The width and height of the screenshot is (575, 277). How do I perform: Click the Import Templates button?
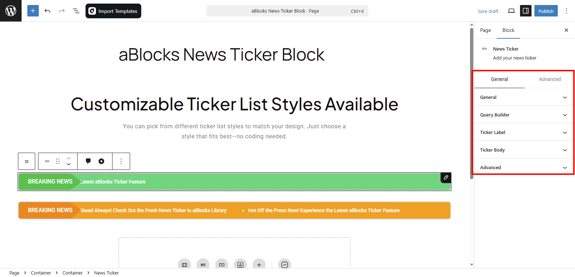click(113, 11)
